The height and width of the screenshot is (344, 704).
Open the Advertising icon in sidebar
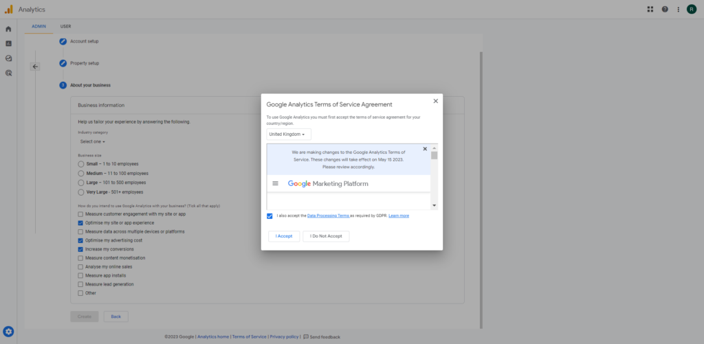[8, 73]
